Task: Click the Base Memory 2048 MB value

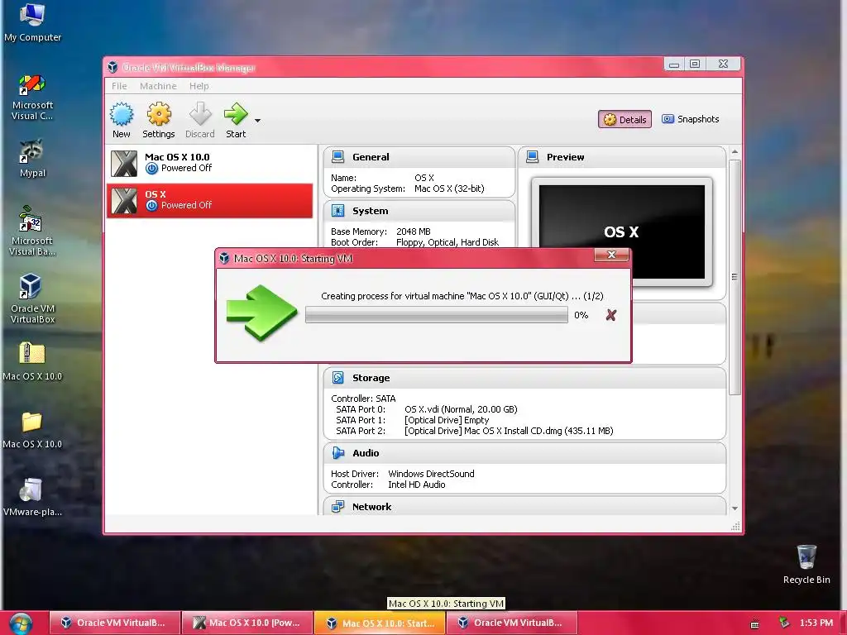Action: tap(414, 232)
